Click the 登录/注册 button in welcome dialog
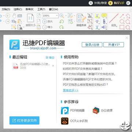 tap(92, 45)
